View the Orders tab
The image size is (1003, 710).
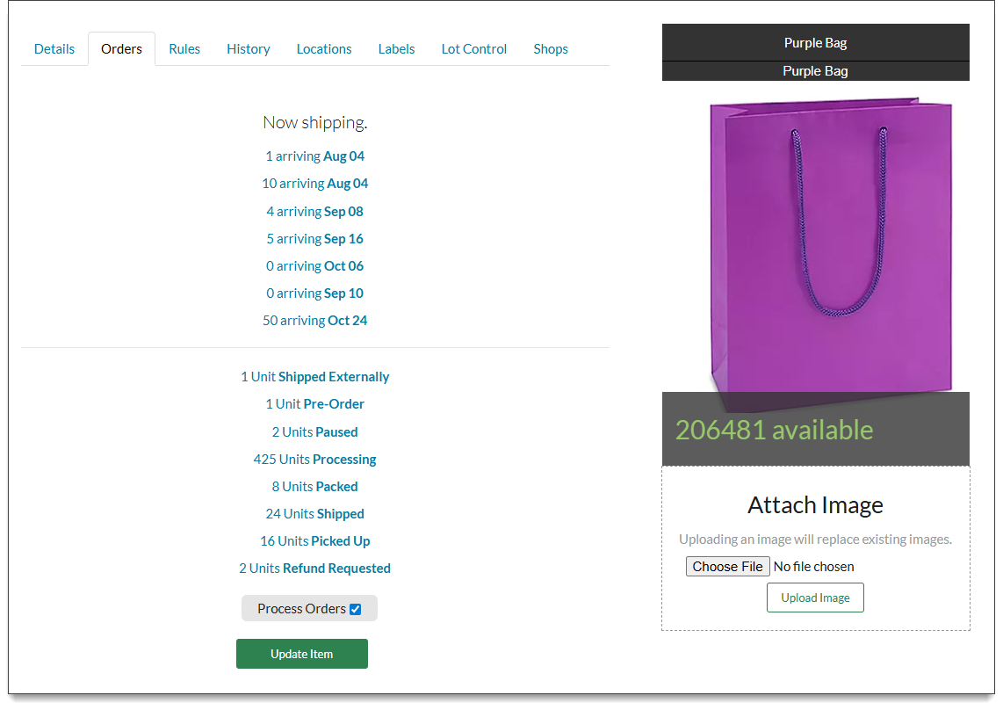[x=121, y=49]
